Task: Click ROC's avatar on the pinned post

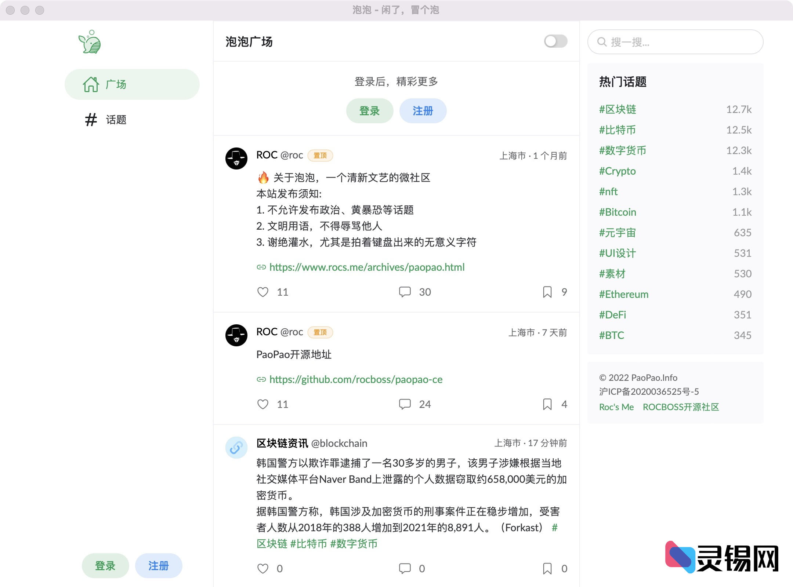Action: (236, 158)
